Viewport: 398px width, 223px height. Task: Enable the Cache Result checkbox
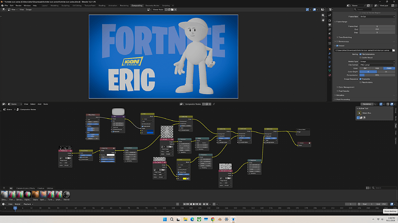pos(361,57)
